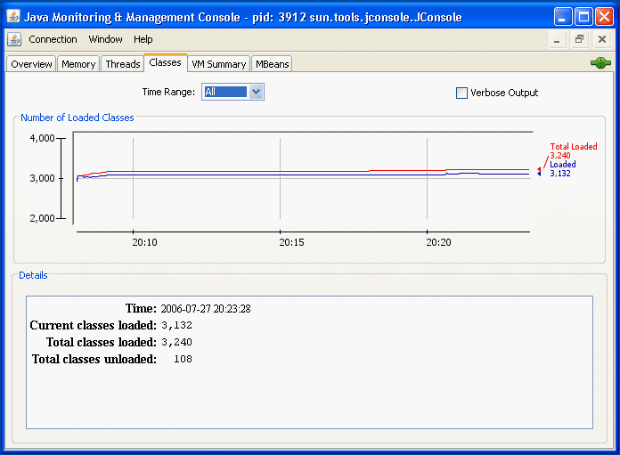Screen dimensions: 620x455
Task: Open the MBeans tab
Action: coord(272,64)
